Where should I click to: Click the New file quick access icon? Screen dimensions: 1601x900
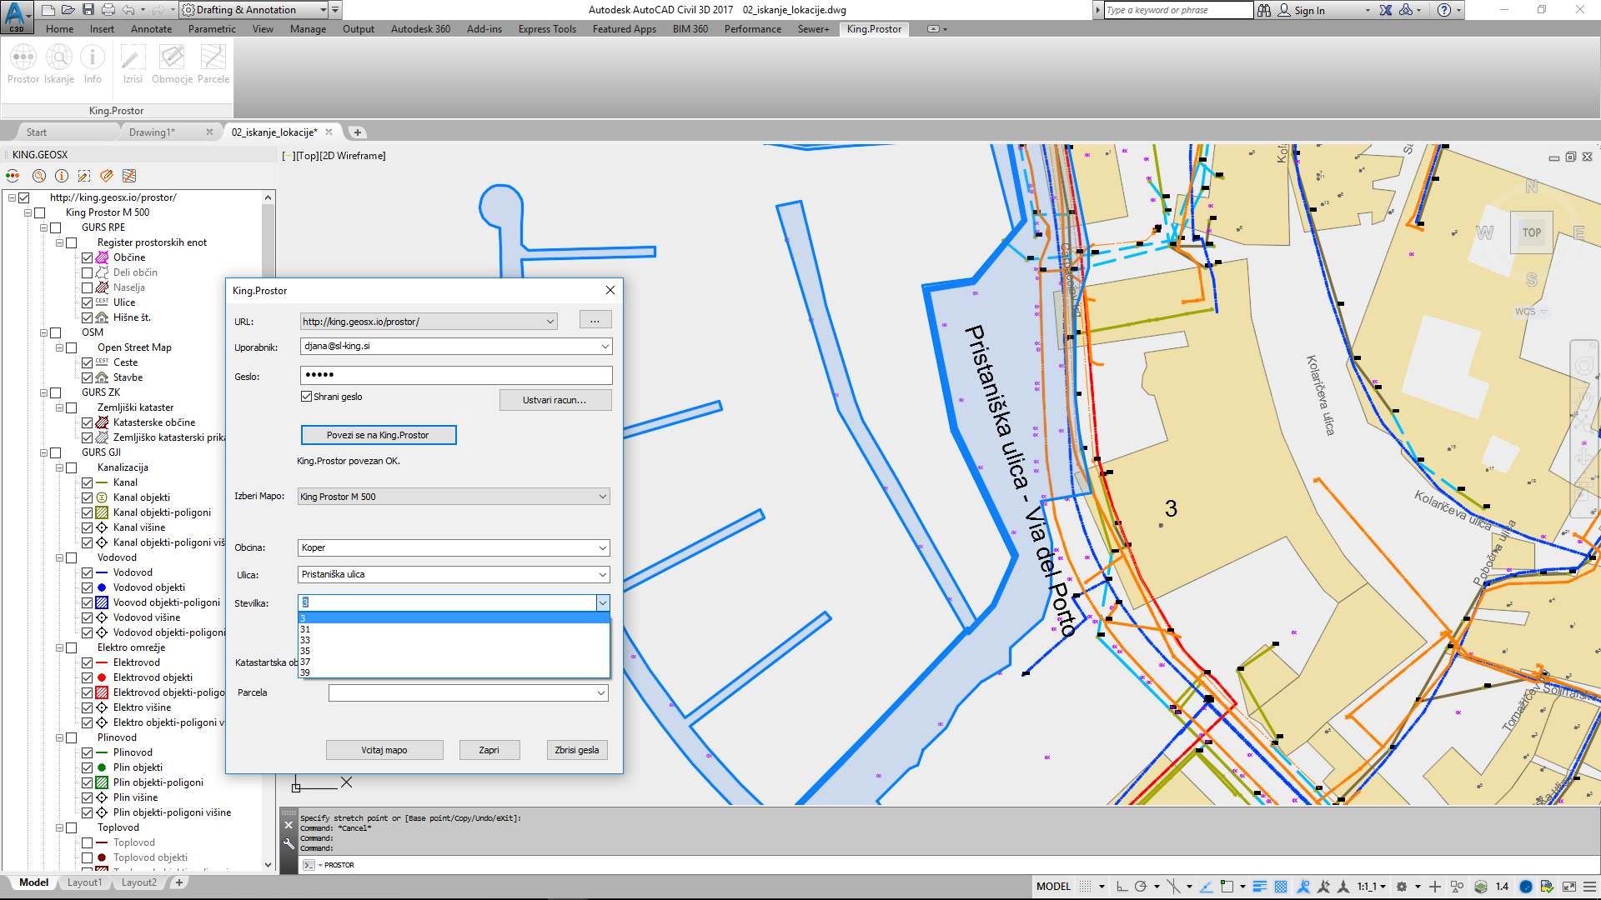click(48, 10)
